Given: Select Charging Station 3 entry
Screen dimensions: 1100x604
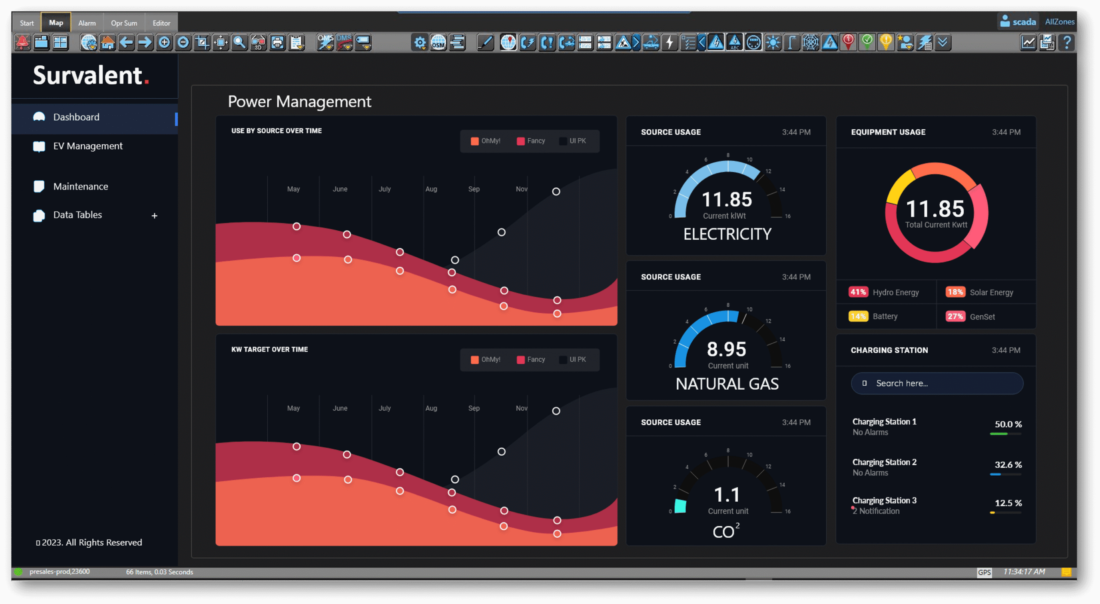Looking at the screenshot, I should pos(884,501).
